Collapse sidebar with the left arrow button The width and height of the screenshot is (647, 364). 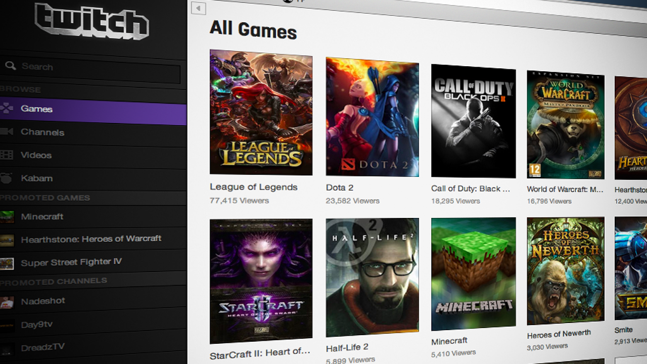199,8
